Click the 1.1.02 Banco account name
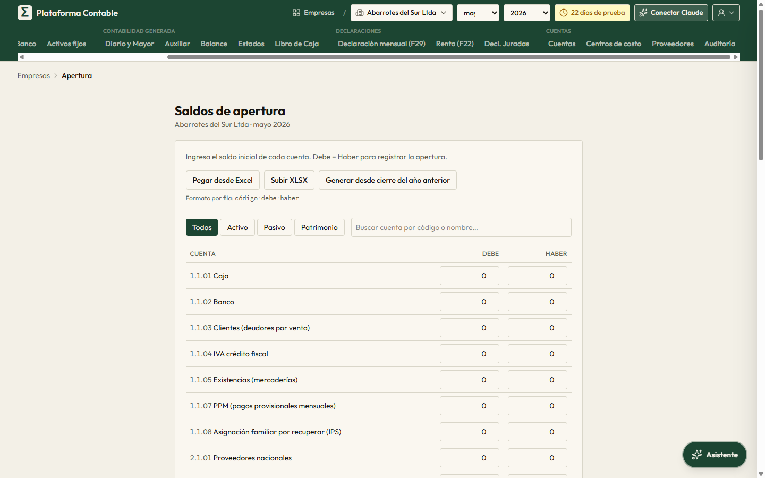 click(212, 302)
